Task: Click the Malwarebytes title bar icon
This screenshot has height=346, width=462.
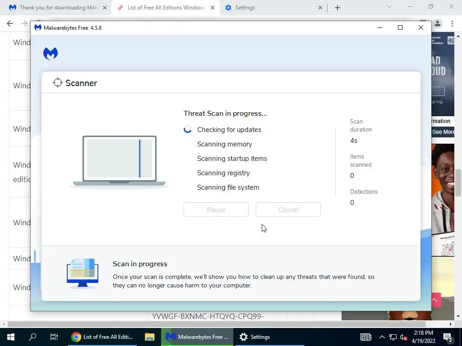Action: click(38, 27)
